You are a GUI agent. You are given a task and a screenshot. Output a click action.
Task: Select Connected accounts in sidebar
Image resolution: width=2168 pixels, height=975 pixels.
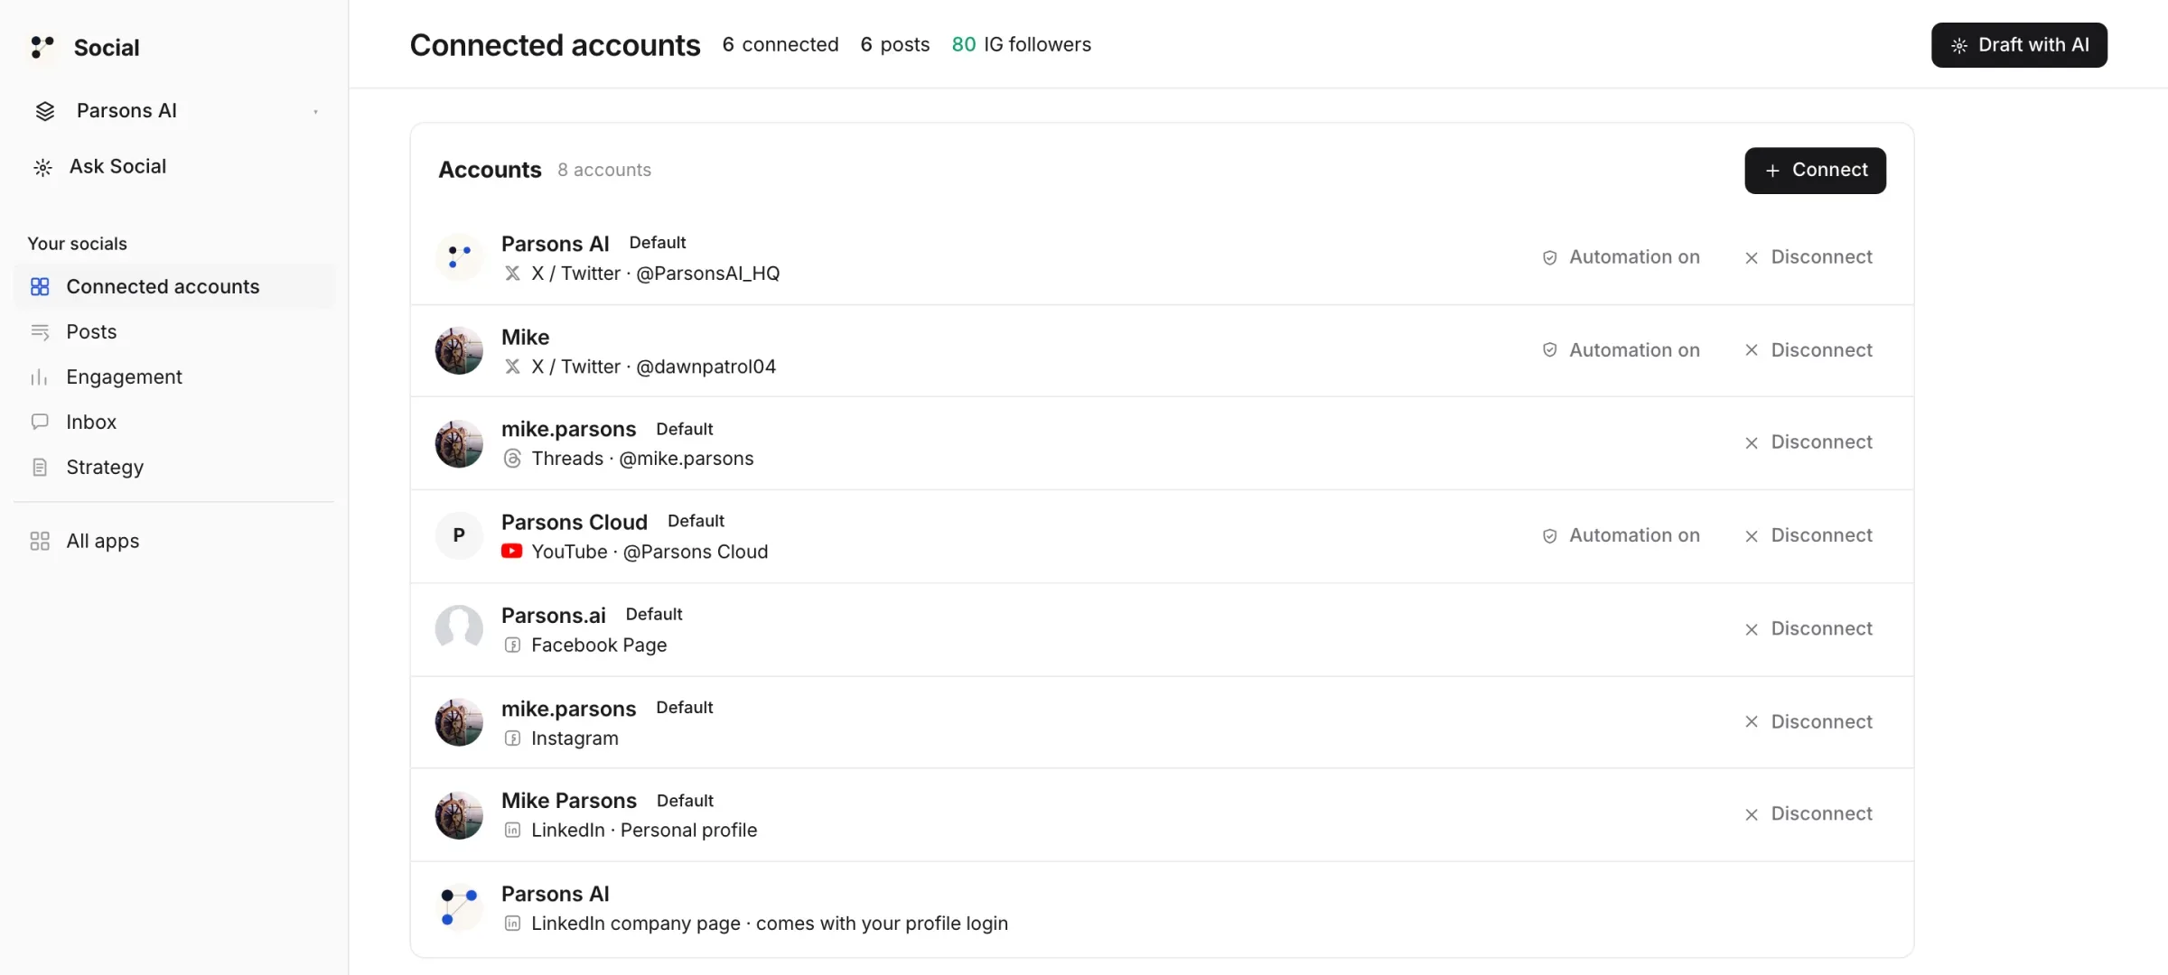(x=174, y=286)
